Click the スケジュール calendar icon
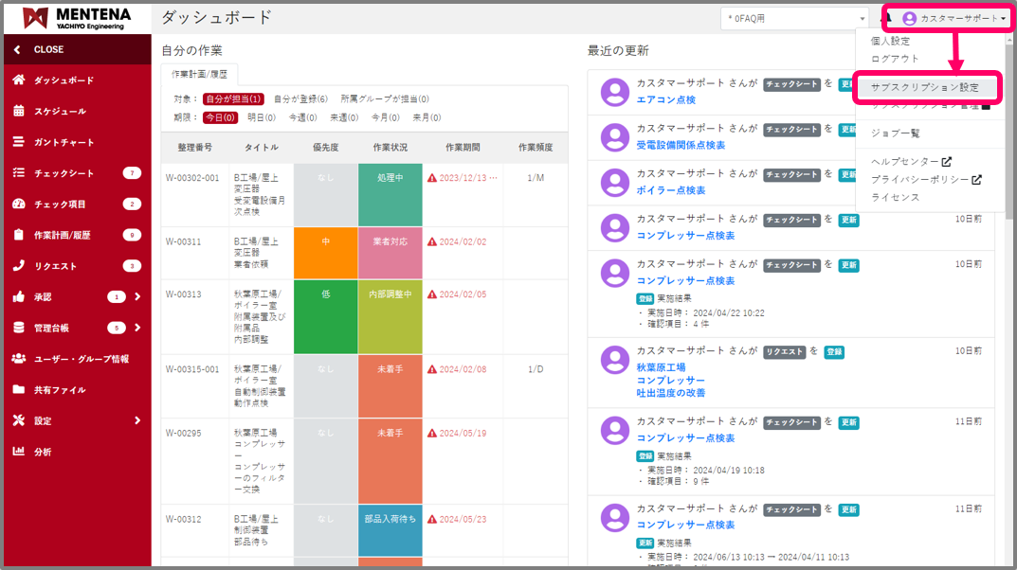1017x570 pixels. pyautogui.click(x=19, y=112)
